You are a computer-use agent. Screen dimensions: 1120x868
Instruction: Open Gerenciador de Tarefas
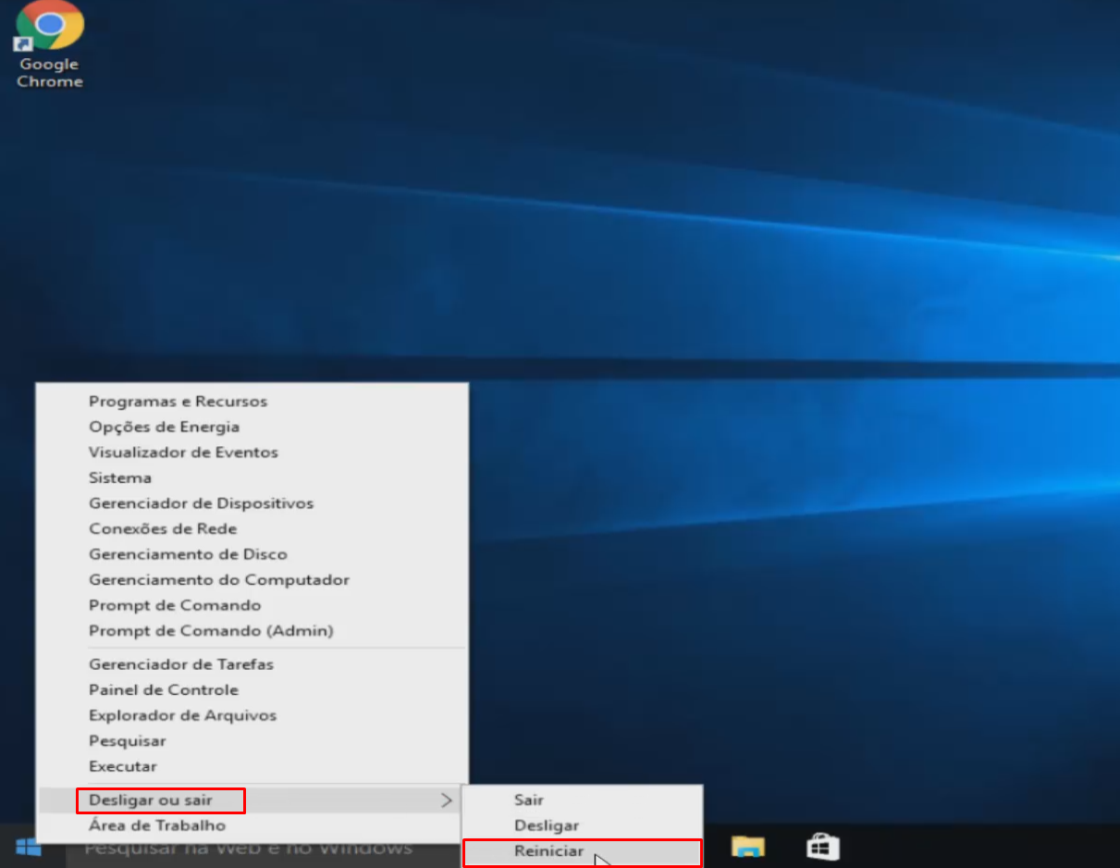[x=252, y=664]
